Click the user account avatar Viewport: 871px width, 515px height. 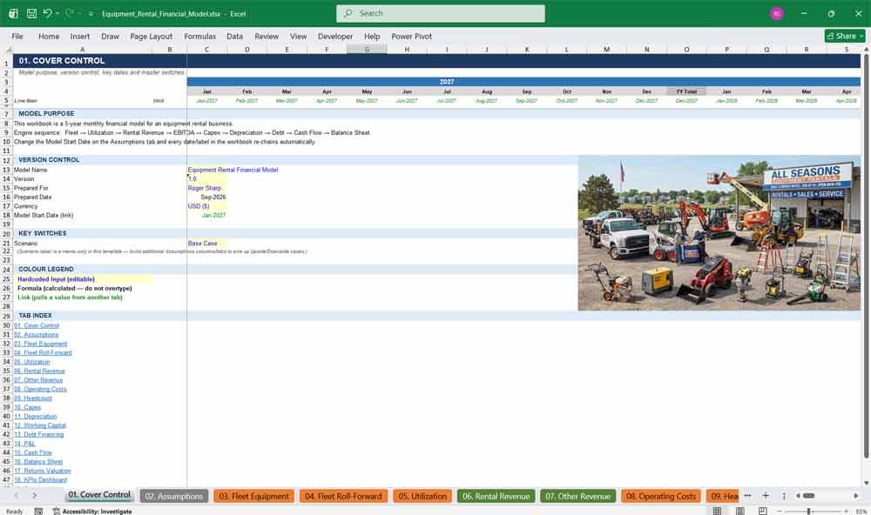[x=777, y=13]
